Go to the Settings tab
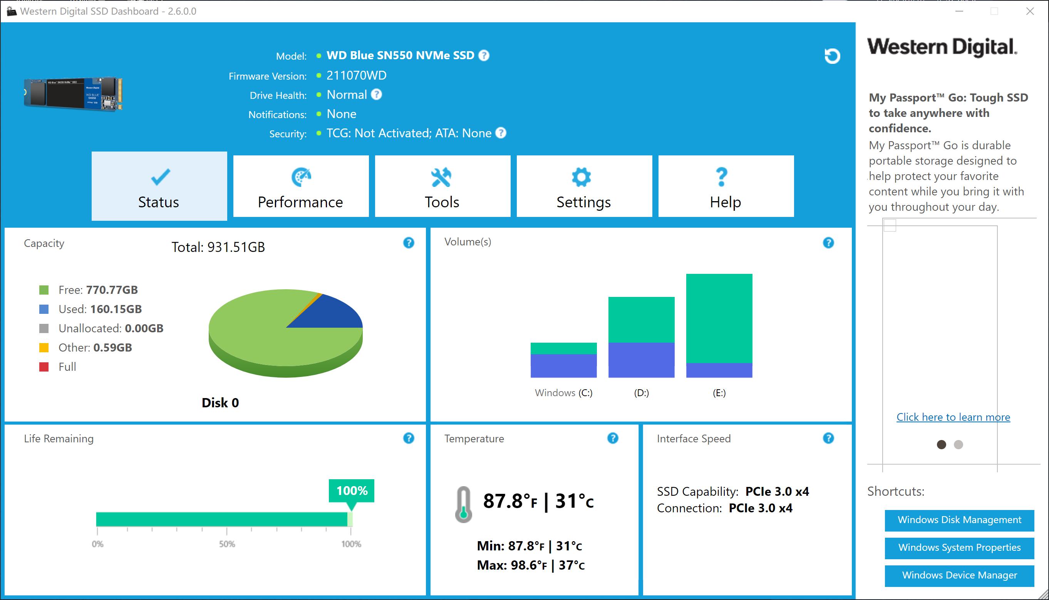The width and height of the screenshot is (1049, 600). point(584,186)
